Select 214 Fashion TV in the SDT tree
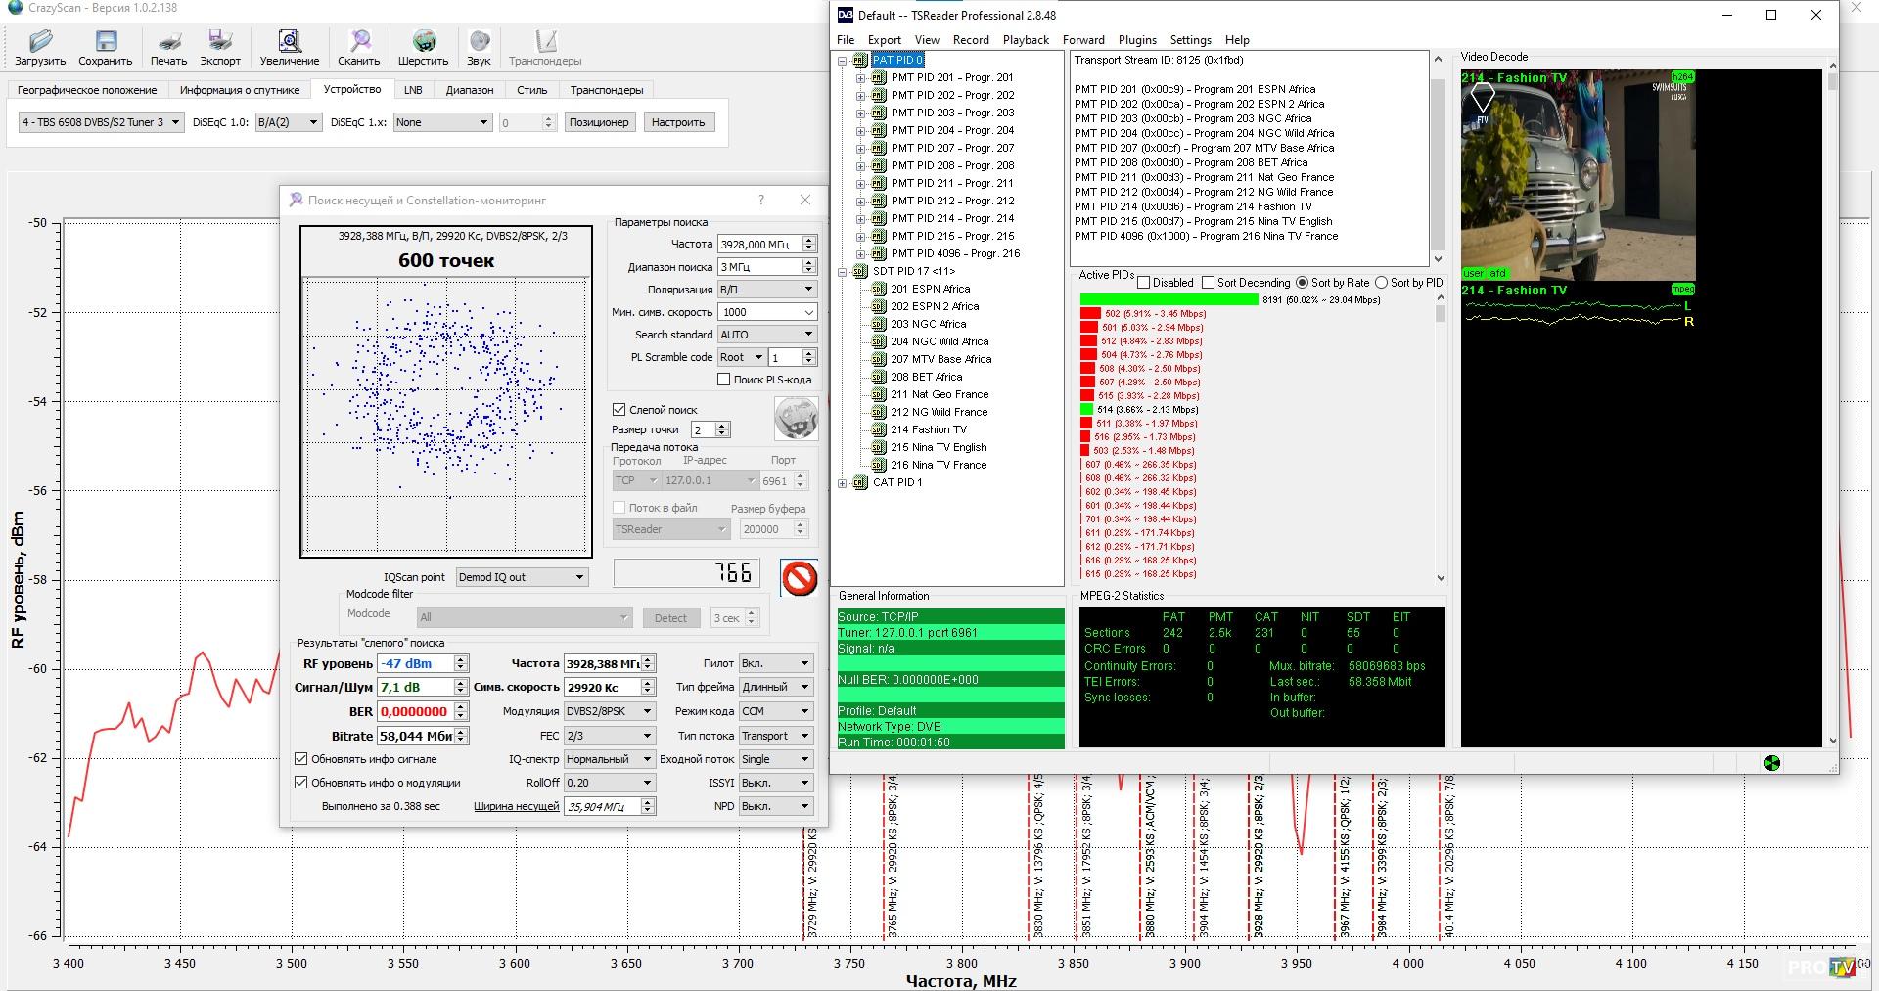 [x=928, y=429]
